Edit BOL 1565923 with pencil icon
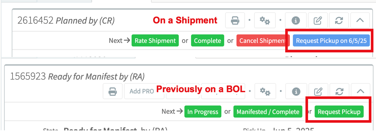376x134 pixels. [x=318, y=91]
